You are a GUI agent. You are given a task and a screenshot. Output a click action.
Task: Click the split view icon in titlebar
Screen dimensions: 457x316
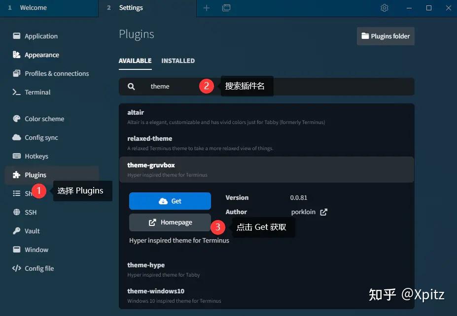[x=226, y=8]
